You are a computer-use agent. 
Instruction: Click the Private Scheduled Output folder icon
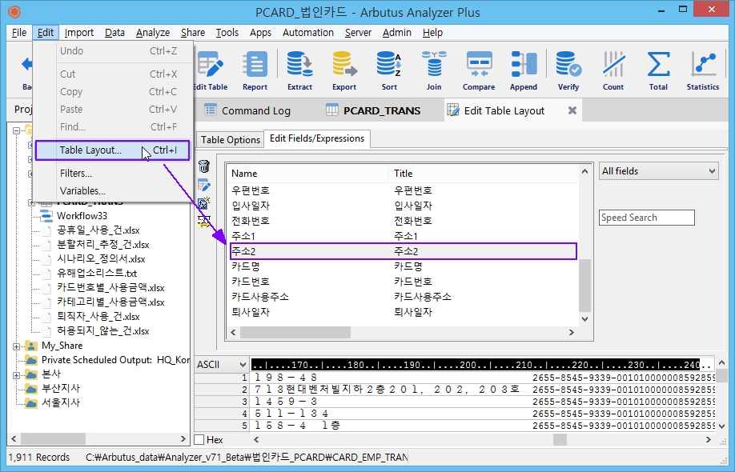point(31,360)
